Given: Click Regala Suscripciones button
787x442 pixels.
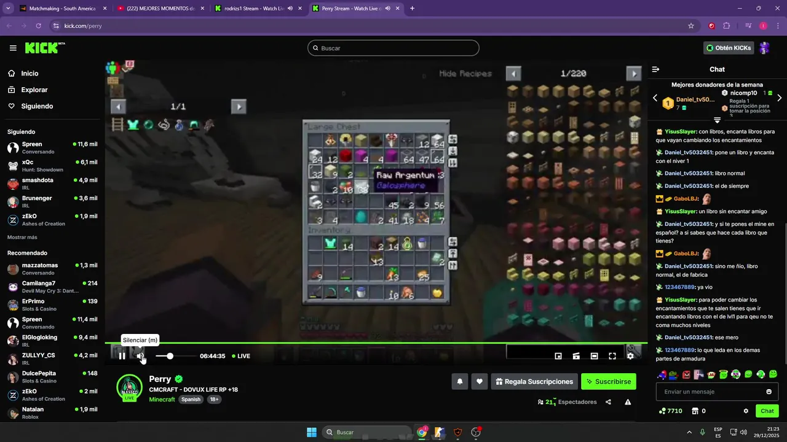Looking at the screenshot, I should pos(534,382).
